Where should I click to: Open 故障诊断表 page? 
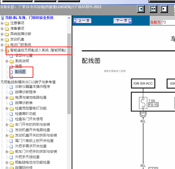point(24,103)
